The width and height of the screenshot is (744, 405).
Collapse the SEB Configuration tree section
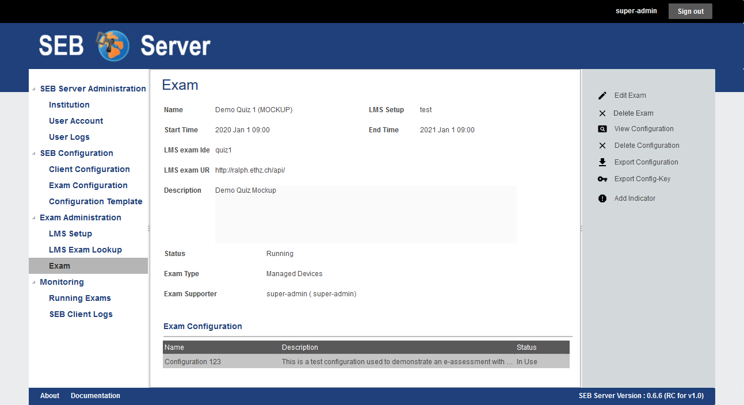click(34, 153)
